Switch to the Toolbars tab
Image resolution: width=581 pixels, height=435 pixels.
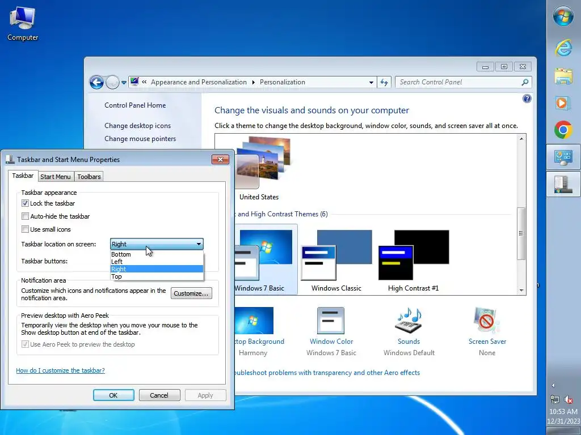pyautogui.click(x=89, y=177)
